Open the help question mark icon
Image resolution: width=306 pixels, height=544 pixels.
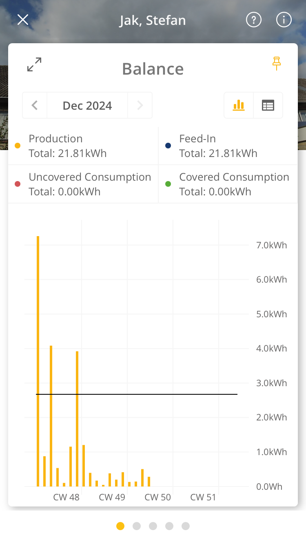point(253,20)
